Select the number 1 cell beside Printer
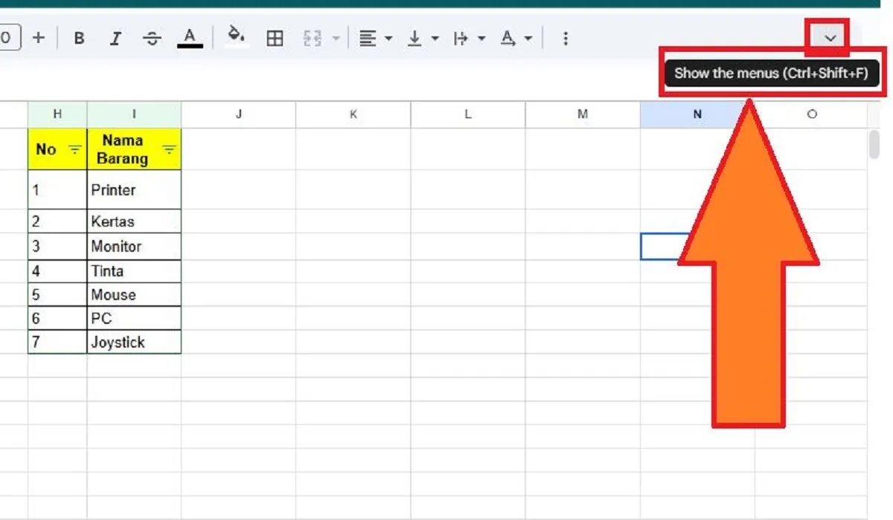 tap(57, 190)
